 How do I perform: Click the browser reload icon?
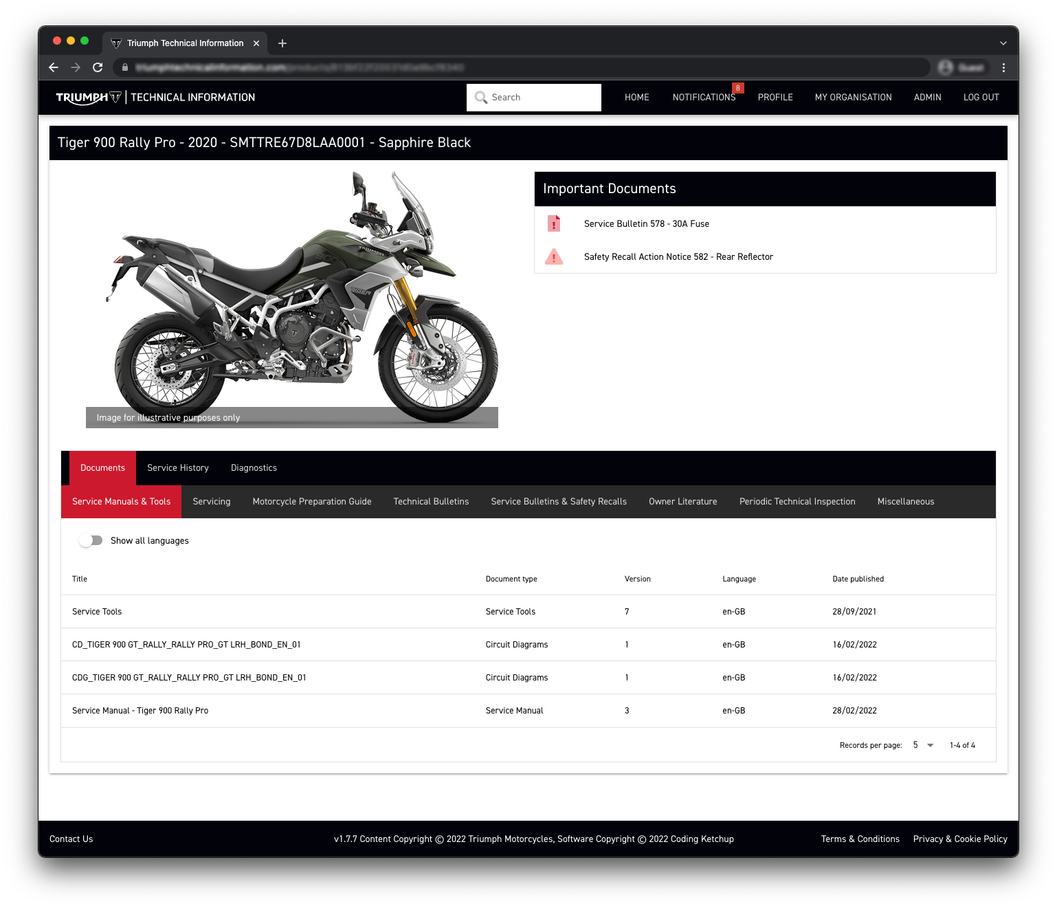[x=98, y=67]
